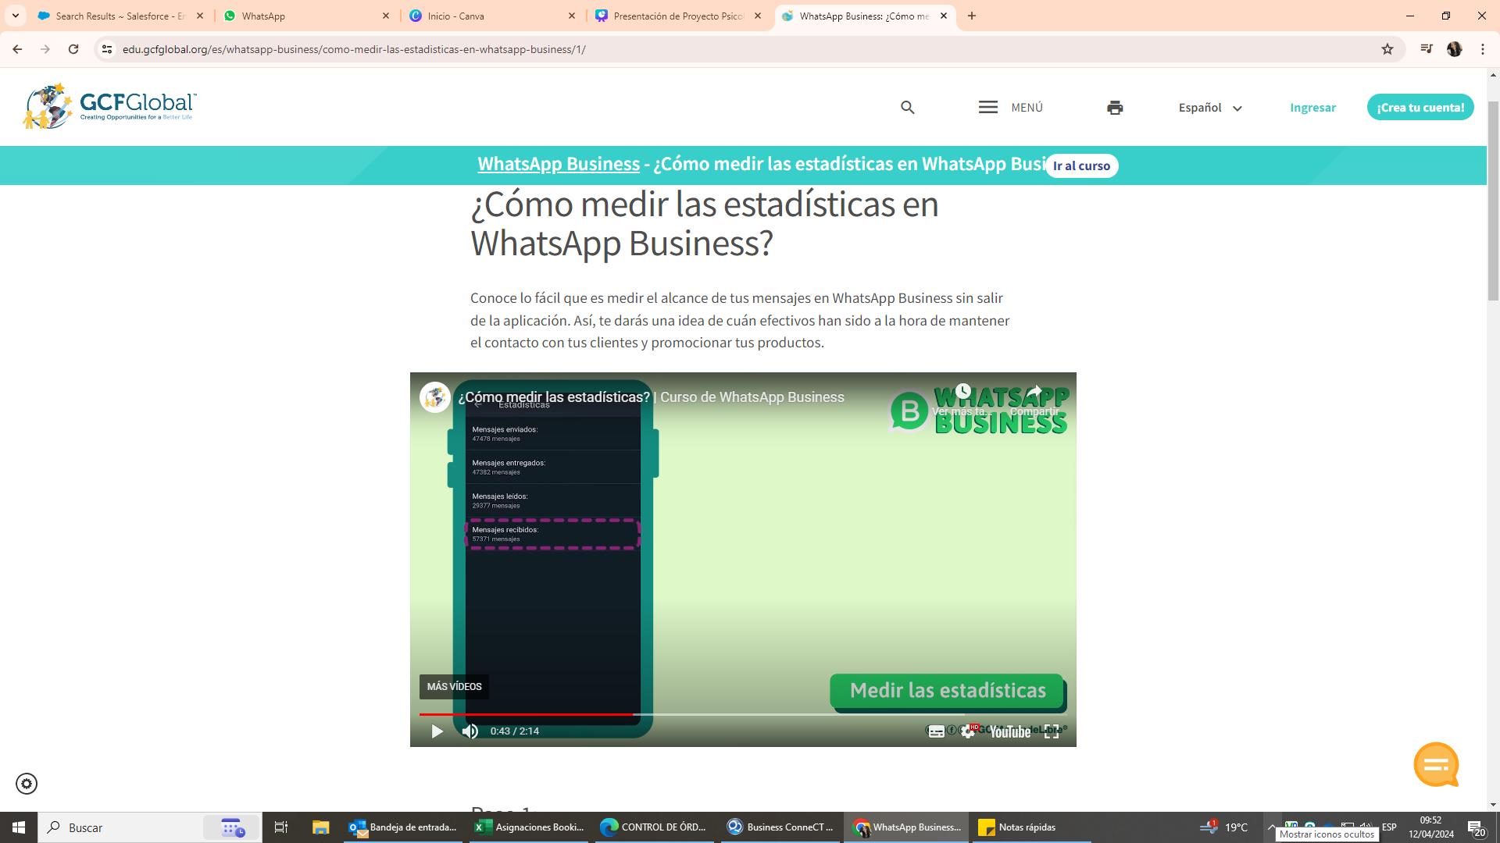Expand the Español language dropdown
Screen dimensions: 1500x843
[x=1209, y=108]
